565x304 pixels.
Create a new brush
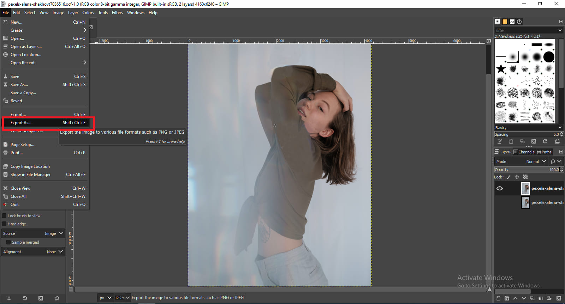click(x=511, y=141)
